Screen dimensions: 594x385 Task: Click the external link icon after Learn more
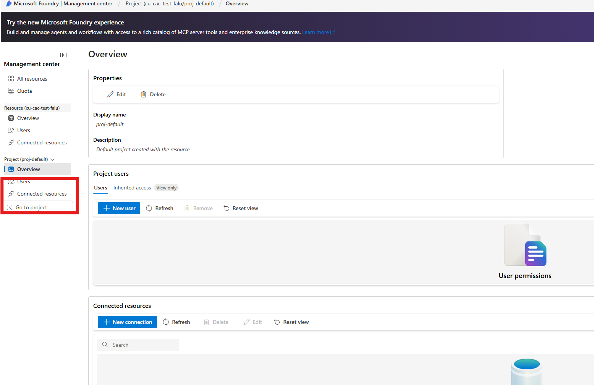[x=333, y=32]
